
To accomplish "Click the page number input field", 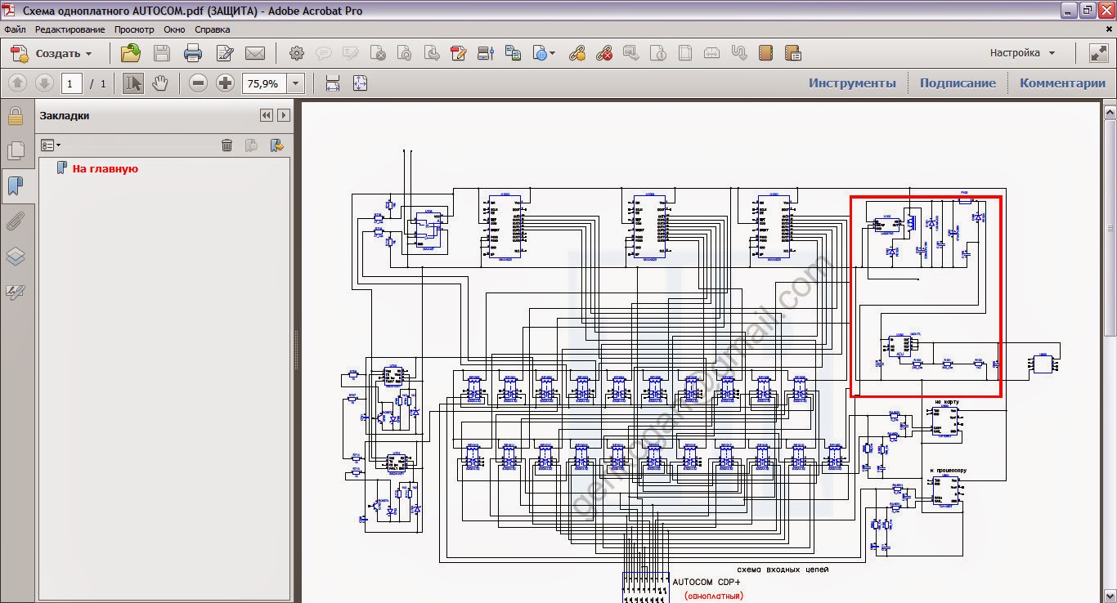I will pyautogui.click(x=71, y=83).
